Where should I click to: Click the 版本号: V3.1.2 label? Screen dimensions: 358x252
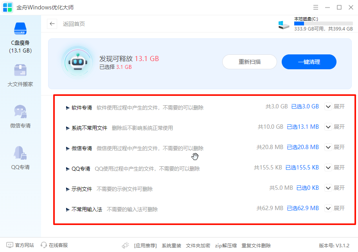point(334,246)
